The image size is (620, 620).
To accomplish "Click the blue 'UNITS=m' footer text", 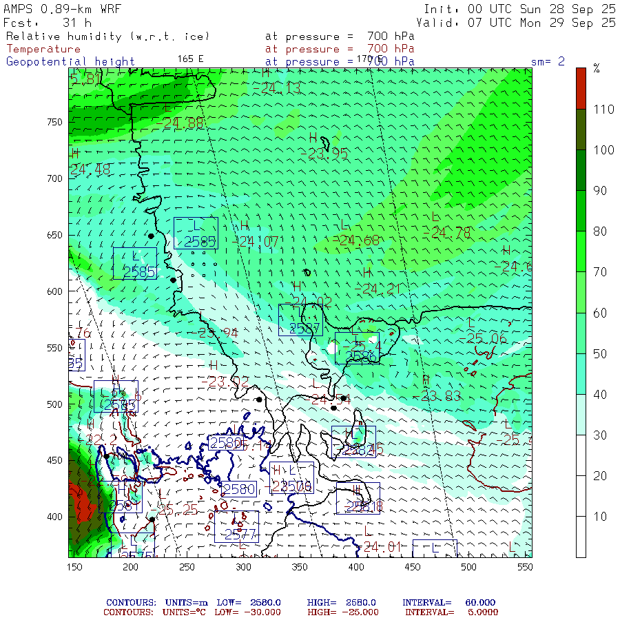I will [x=186, y=603].
